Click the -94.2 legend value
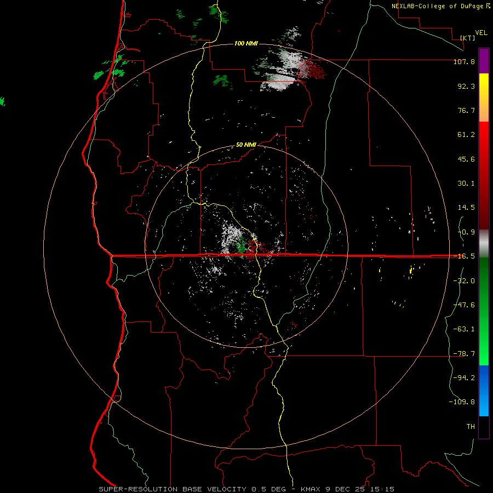The height and width of the screenshot is (493, 493). pos(464,378)
